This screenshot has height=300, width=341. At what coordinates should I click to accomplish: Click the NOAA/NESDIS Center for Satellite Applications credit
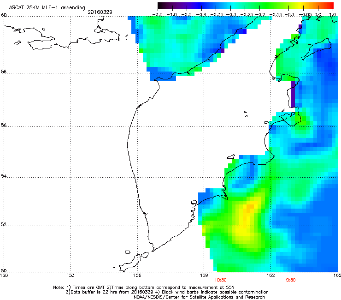click(x=199, y=297)
